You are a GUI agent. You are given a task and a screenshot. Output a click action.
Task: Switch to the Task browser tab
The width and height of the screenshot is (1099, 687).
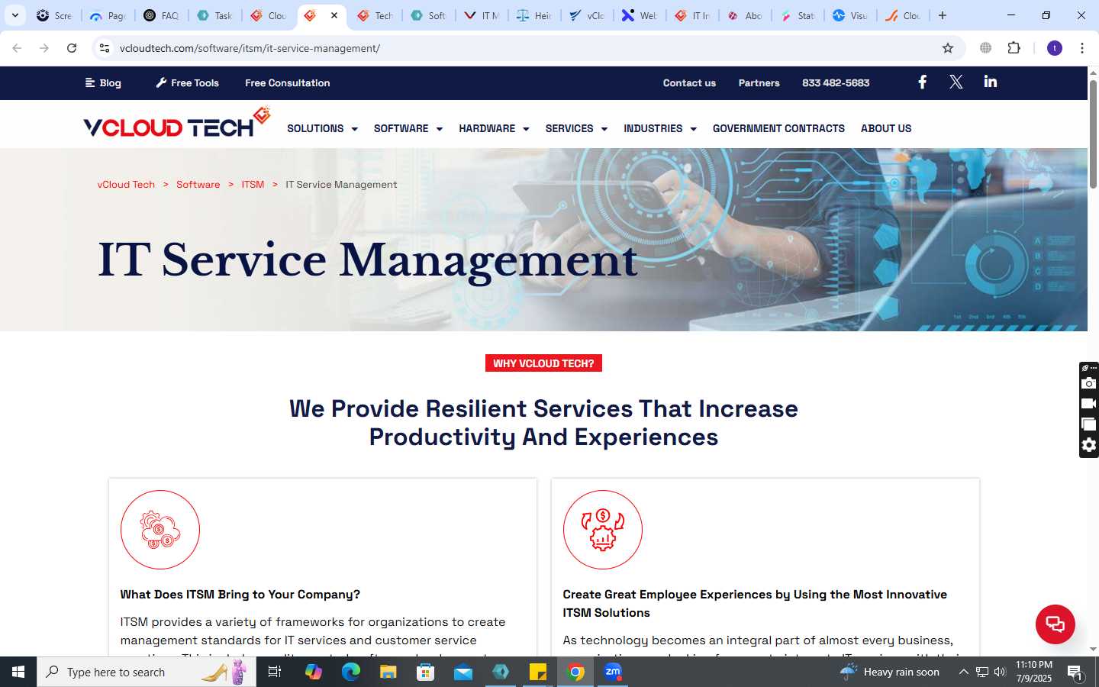click(x=214, y=15)
